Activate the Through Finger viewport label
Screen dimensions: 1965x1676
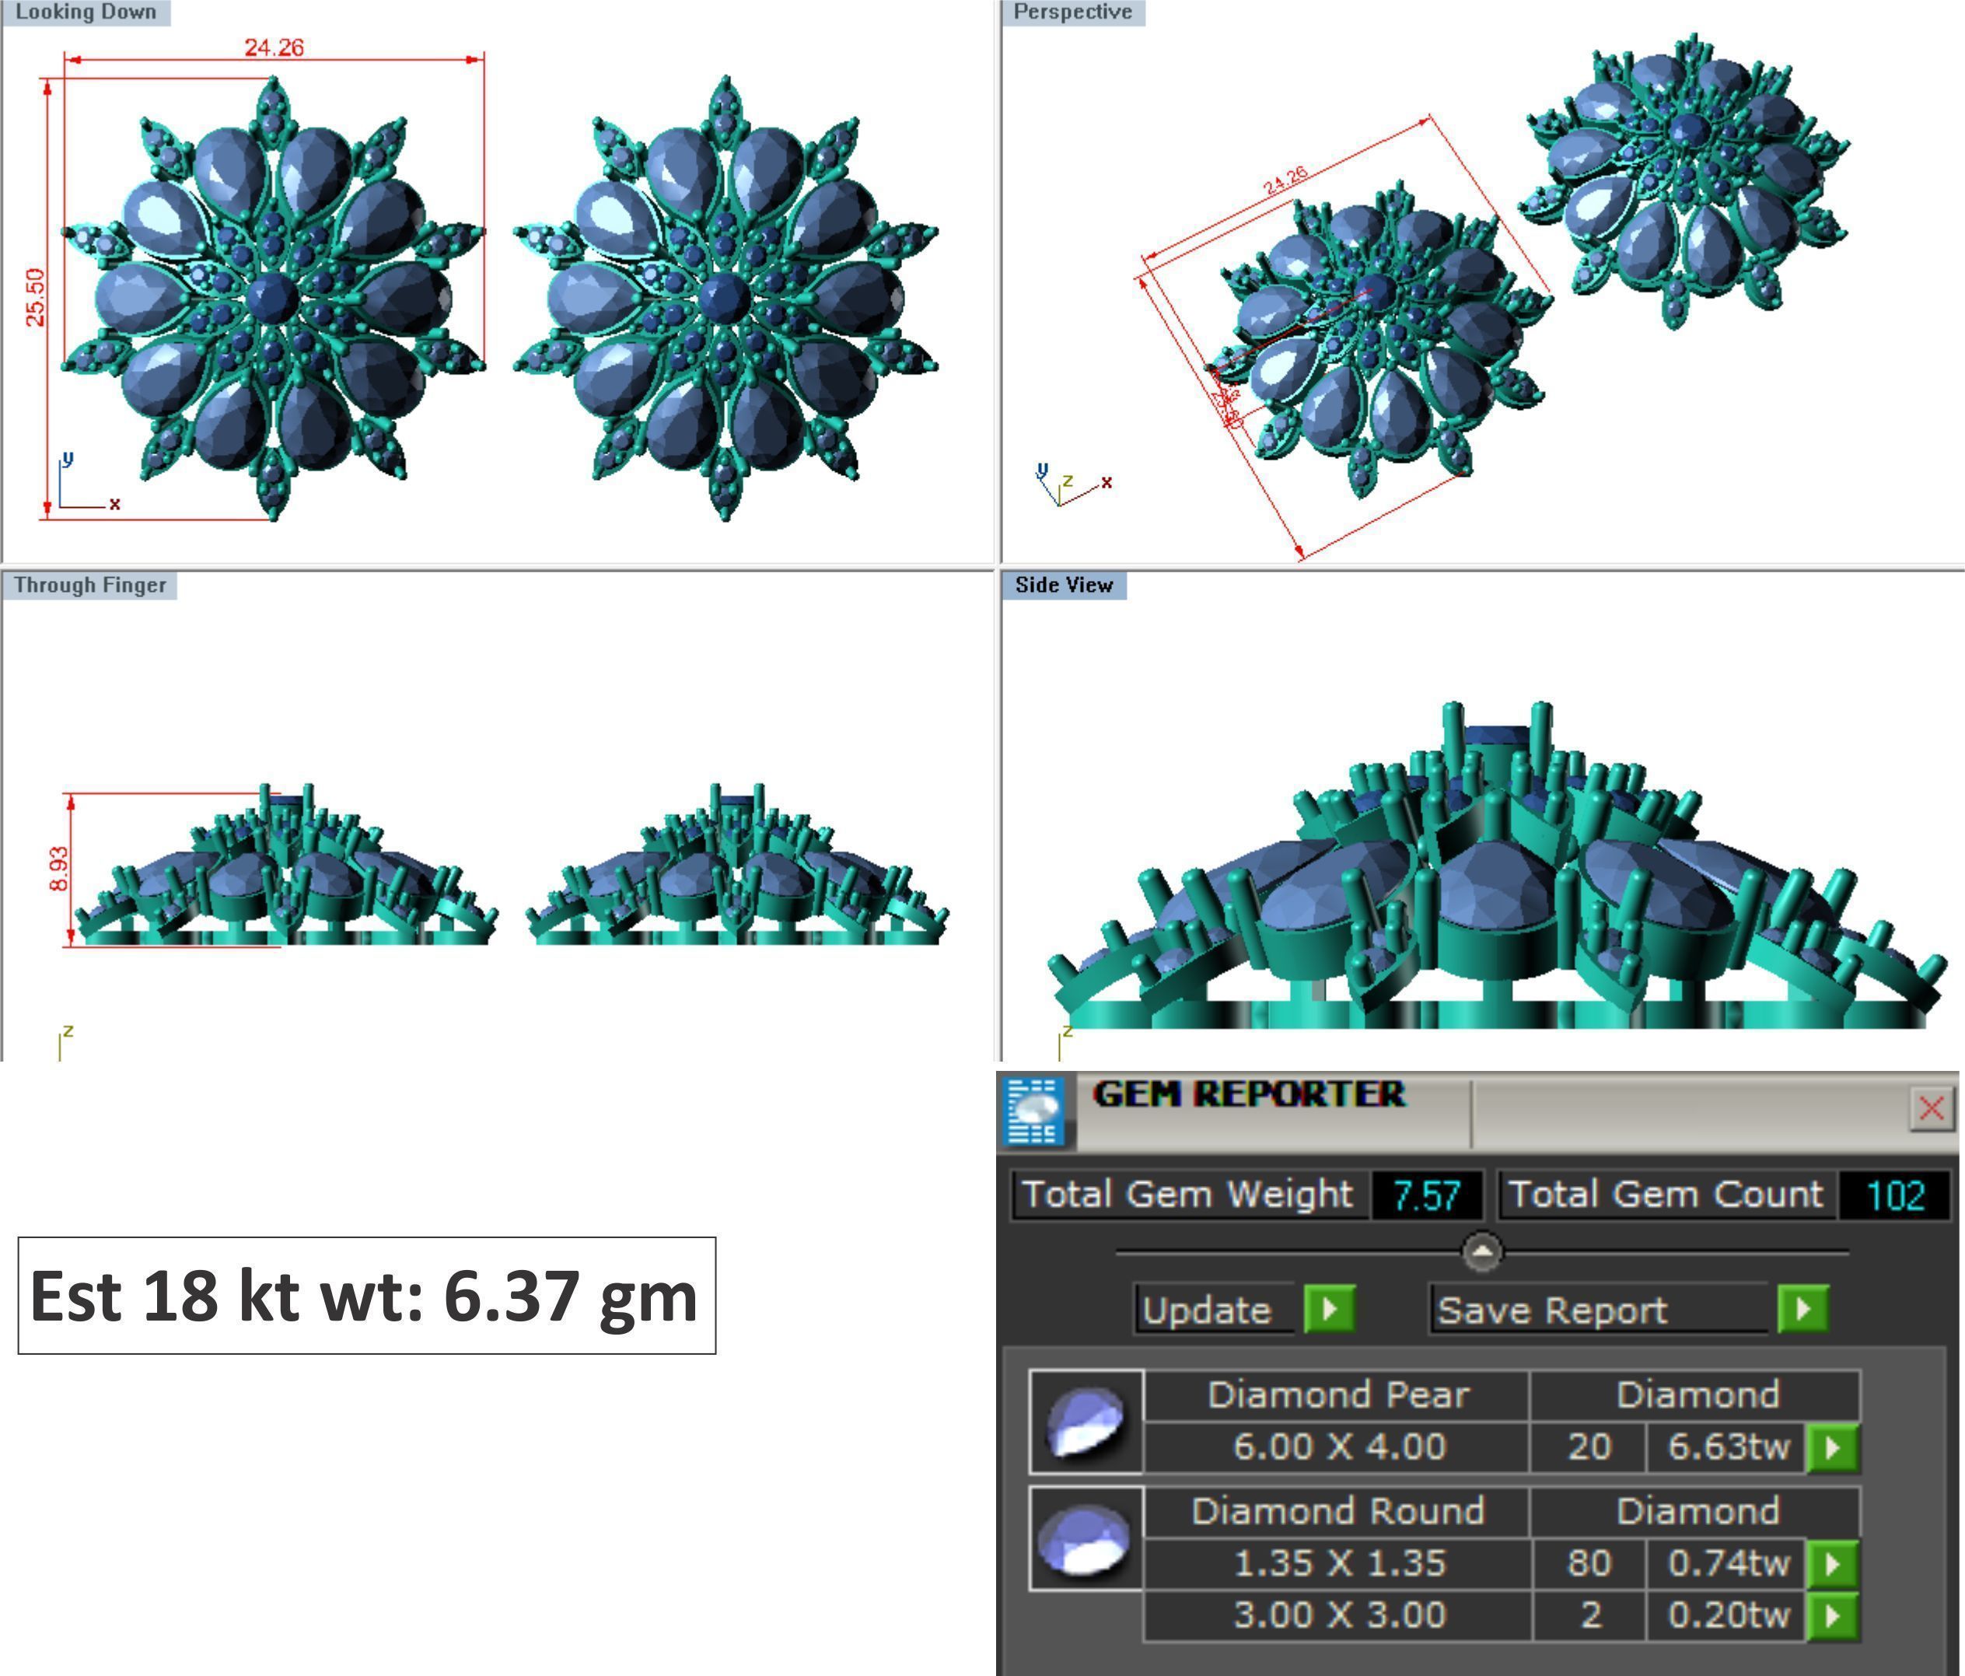click(x=89, y=585)
